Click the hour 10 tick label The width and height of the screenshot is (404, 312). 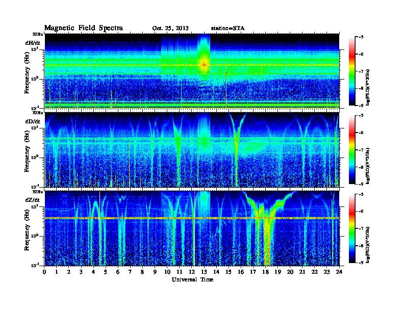tap(167, 272)
